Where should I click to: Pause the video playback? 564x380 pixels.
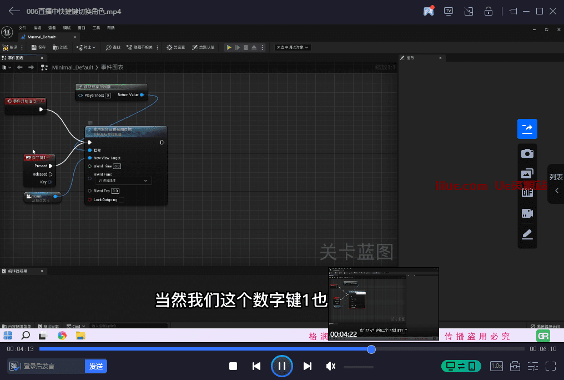(x=282, y=366)
